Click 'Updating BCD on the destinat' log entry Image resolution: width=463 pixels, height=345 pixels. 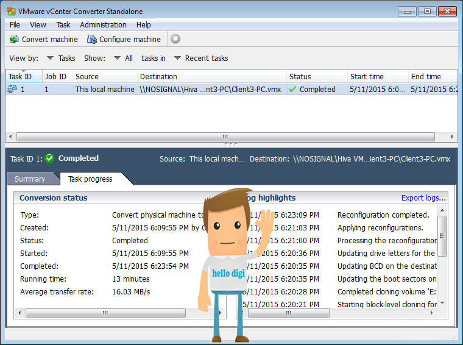[387, 266]
